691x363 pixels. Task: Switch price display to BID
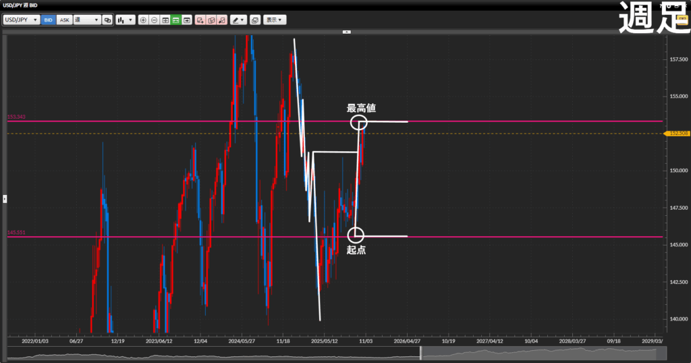(49, 20)
